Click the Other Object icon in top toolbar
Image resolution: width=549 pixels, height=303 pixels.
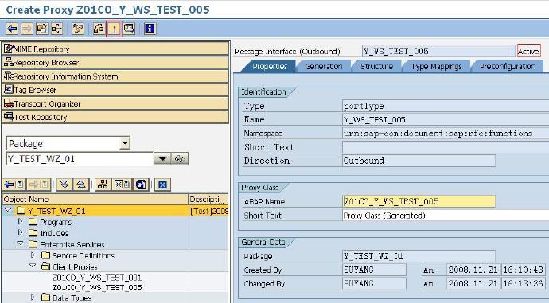42,29
